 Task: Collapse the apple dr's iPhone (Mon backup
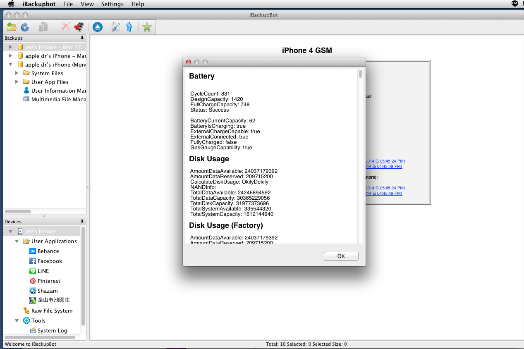(x=11, y=65)
